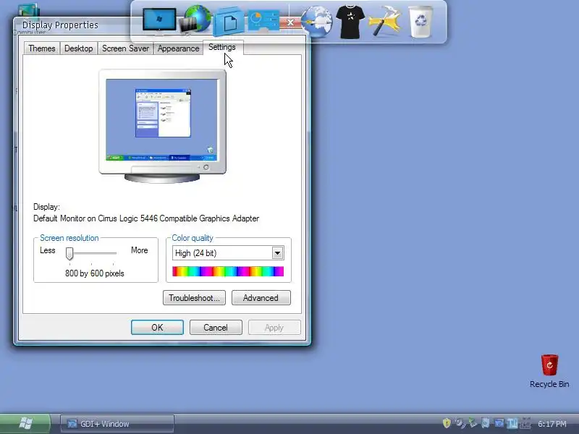Click the Cancel button
This screenshot has width=579, height=434.
216,328
